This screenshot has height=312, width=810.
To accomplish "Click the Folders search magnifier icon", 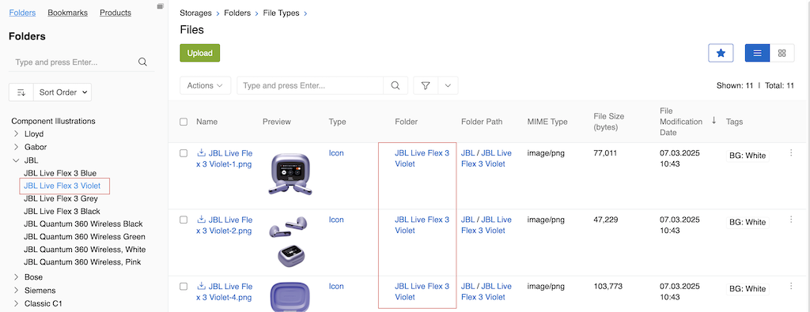I will click(142, 62).
